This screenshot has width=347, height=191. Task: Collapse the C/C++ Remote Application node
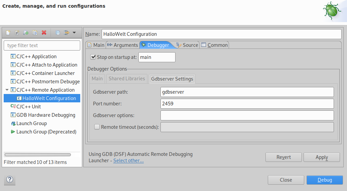coord(7,90)
